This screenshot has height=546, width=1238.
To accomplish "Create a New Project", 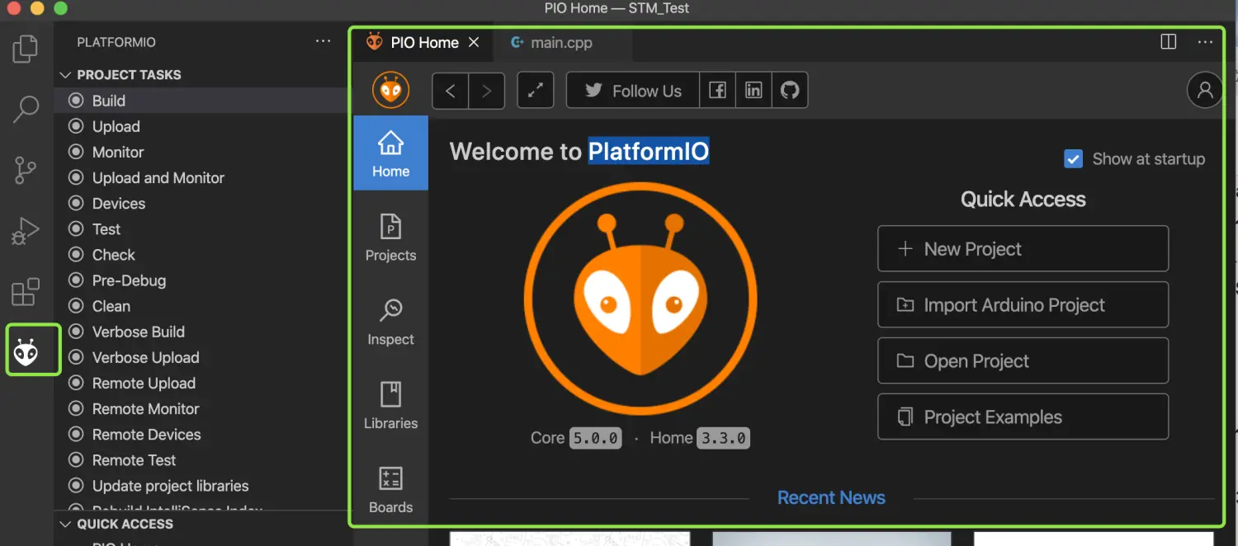I will click(x=1023, y=248).
